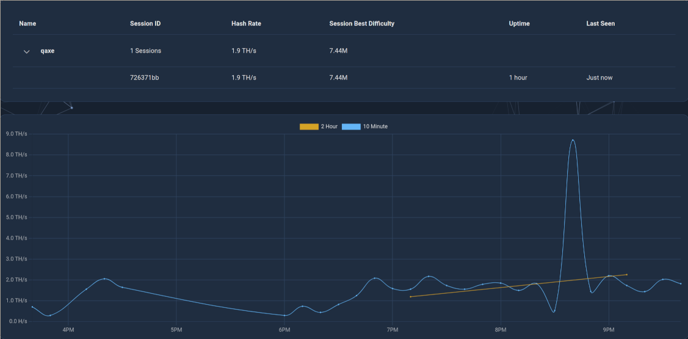This screenshot has height=339, width=688.
Task: Click the blue 10 Minute color swatch
Action: point(351,126)
